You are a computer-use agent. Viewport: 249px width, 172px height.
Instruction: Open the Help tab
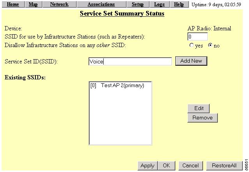coord(179,4)
